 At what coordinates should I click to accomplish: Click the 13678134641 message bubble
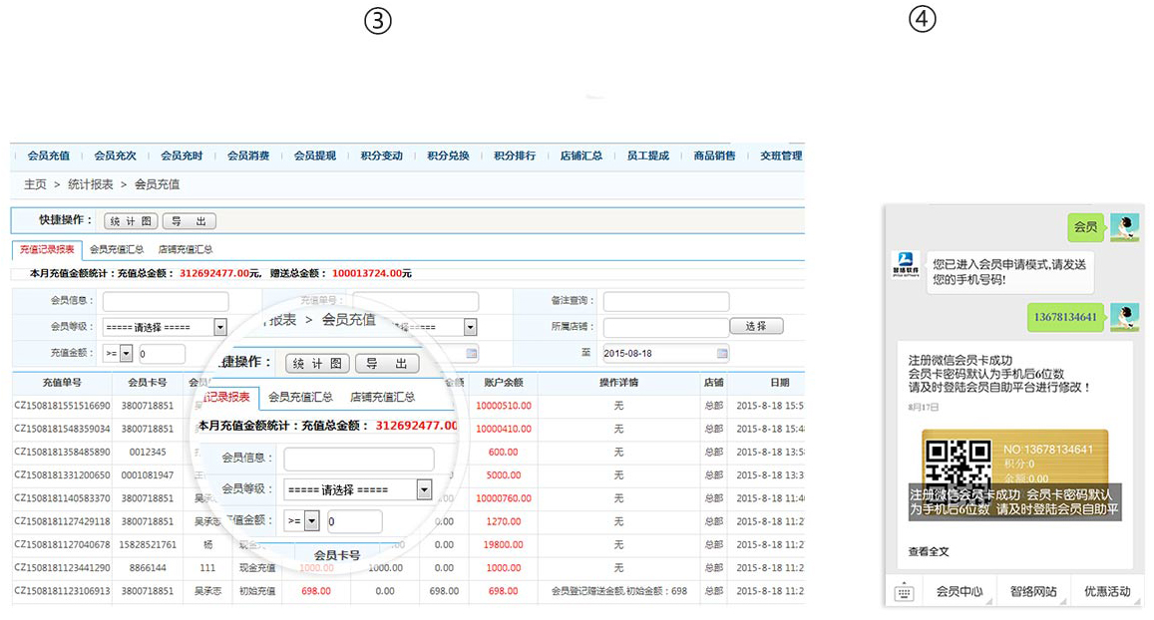pyautogui.click(x=1065, y=317)
